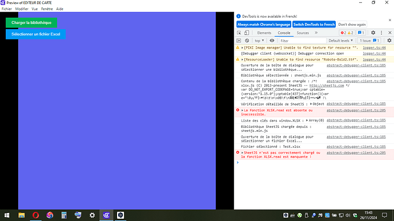This screenshot has width=394, height=221.
Task: Show more DevTools tabs chevron
Action: [x=316, y=33]
